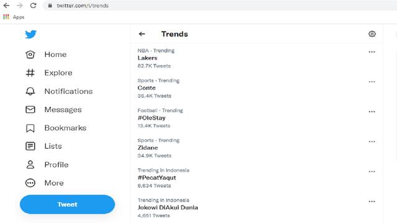
Task: Open the Conte trending topic
Action: pyautogui.click(x=146, y=88)
